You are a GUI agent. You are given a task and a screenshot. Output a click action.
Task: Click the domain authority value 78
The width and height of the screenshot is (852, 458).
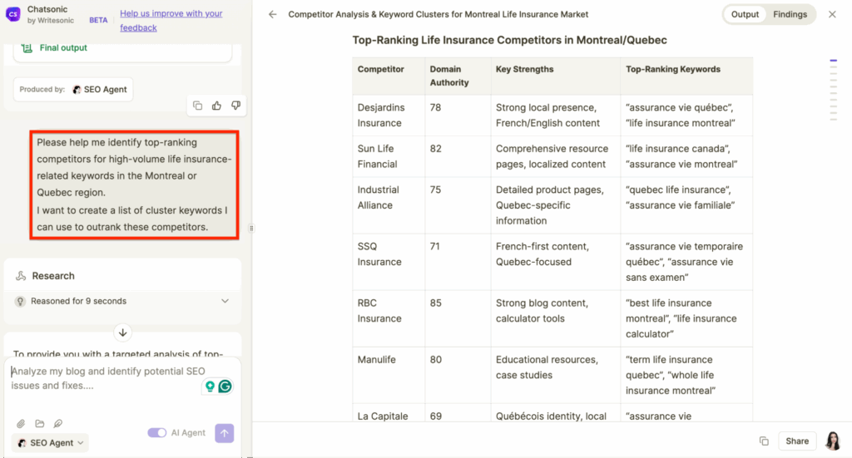point(435,107)
